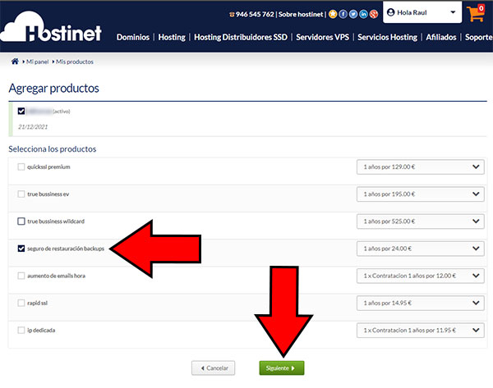The height and width of the screenshot is (388, 493).
Task: Check the true bussiness ev checkbox
Action: point(21,194)
